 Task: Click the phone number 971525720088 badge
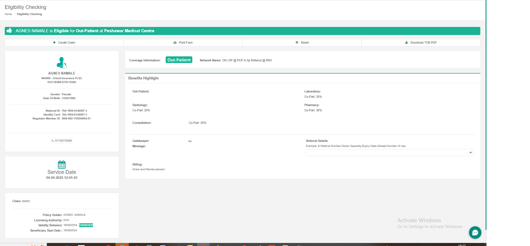(62, 141)
